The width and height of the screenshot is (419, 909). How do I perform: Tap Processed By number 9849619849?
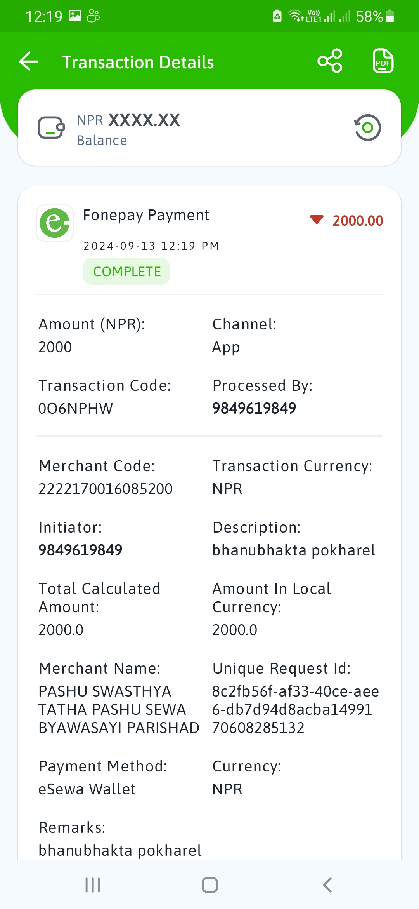coord(254,408)
